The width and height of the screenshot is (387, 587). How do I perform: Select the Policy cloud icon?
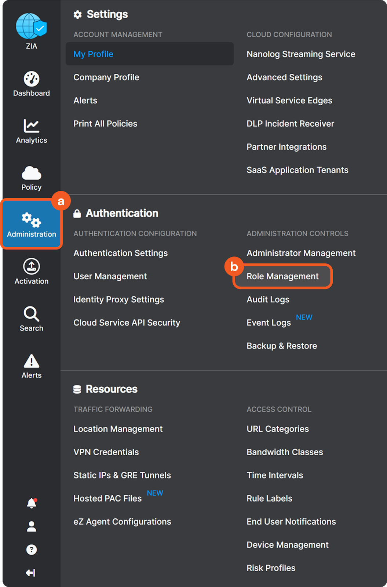(x=32, y=173)
